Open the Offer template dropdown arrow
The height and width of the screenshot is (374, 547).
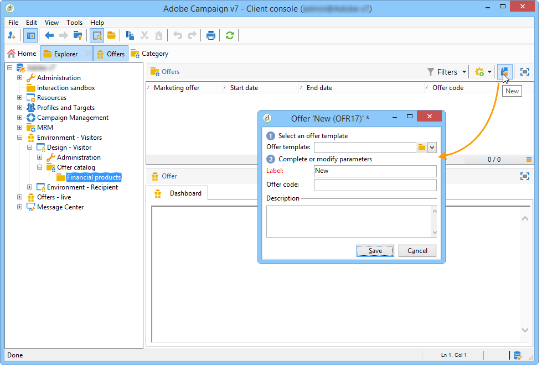click(432, 148)
